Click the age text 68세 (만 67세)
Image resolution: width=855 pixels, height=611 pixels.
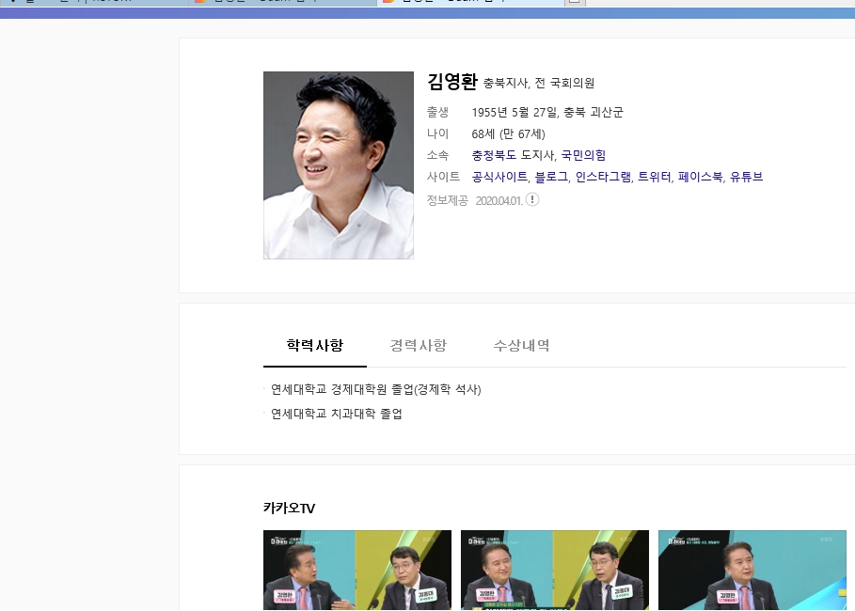tap(508, 134)
